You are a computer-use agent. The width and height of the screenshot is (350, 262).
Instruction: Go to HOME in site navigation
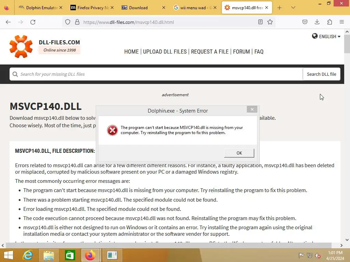pos(132,52)
